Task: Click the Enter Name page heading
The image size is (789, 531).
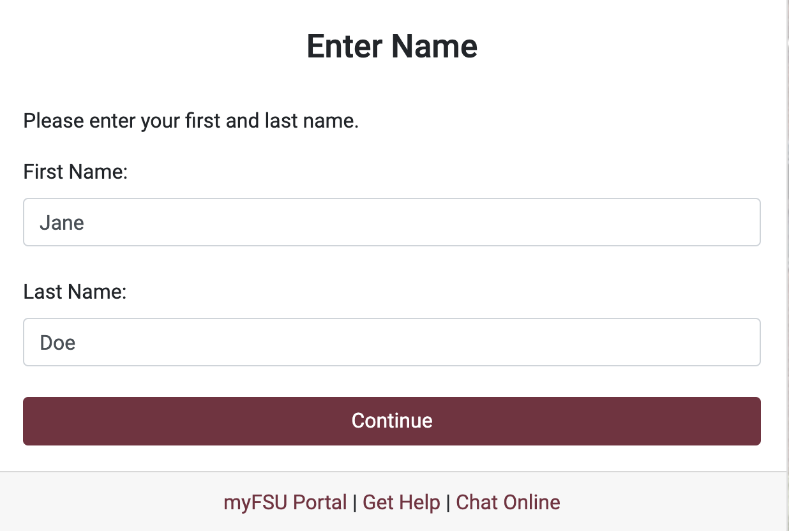Action: [x=391, y=45]
